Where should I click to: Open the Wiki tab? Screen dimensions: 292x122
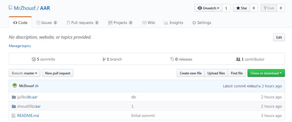149,23
